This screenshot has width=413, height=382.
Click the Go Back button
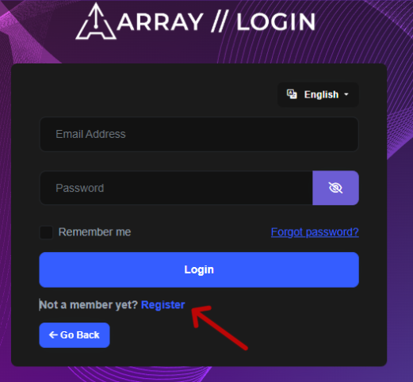click(75, 335)
